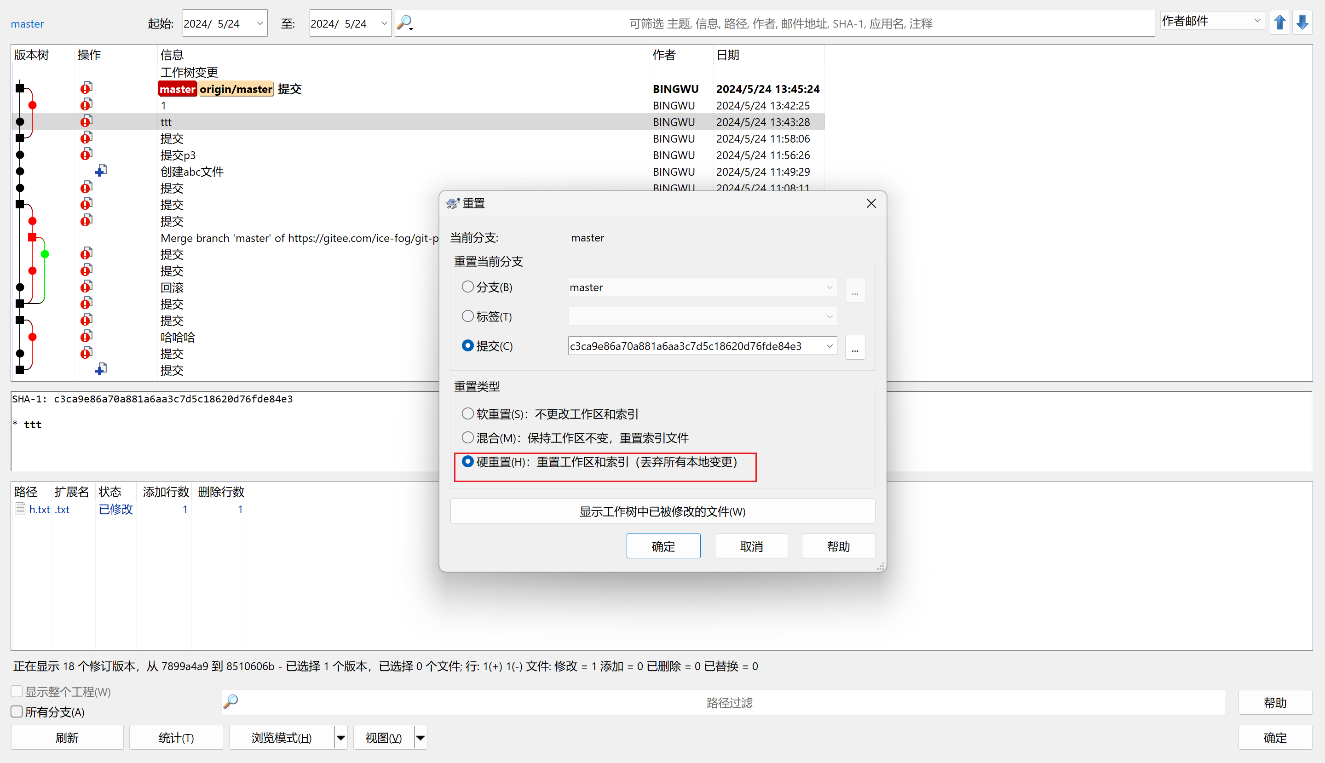Click 显示工作树中已被修改的文件(W) button
Screen dimensions: 1325x763
(662, 511)
